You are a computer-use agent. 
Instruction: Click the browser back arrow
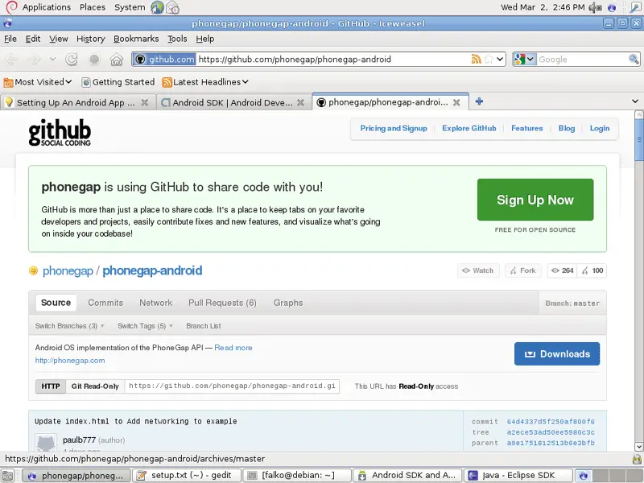pos(11,60)
